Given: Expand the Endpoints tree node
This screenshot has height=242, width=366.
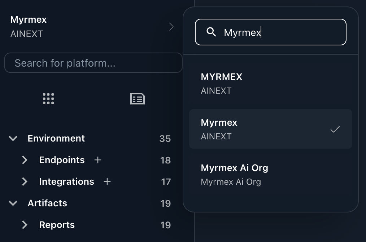Looking at the screenshot, I should [x=25, y=160].
